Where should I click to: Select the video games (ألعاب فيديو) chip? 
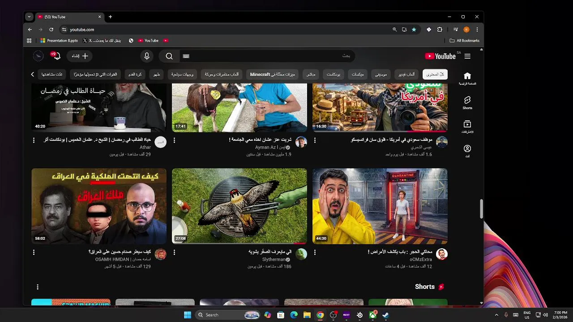[407, 74]
